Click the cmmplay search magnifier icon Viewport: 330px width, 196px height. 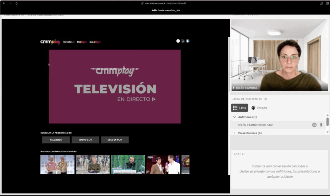[x=183, y=41]
